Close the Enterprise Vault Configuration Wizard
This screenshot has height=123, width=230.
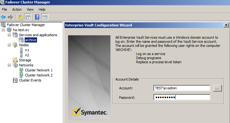[226, 25]
